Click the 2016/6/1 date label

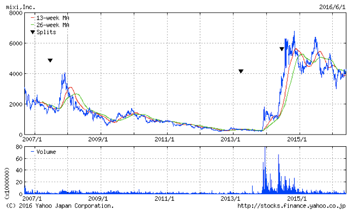point(332,7)
